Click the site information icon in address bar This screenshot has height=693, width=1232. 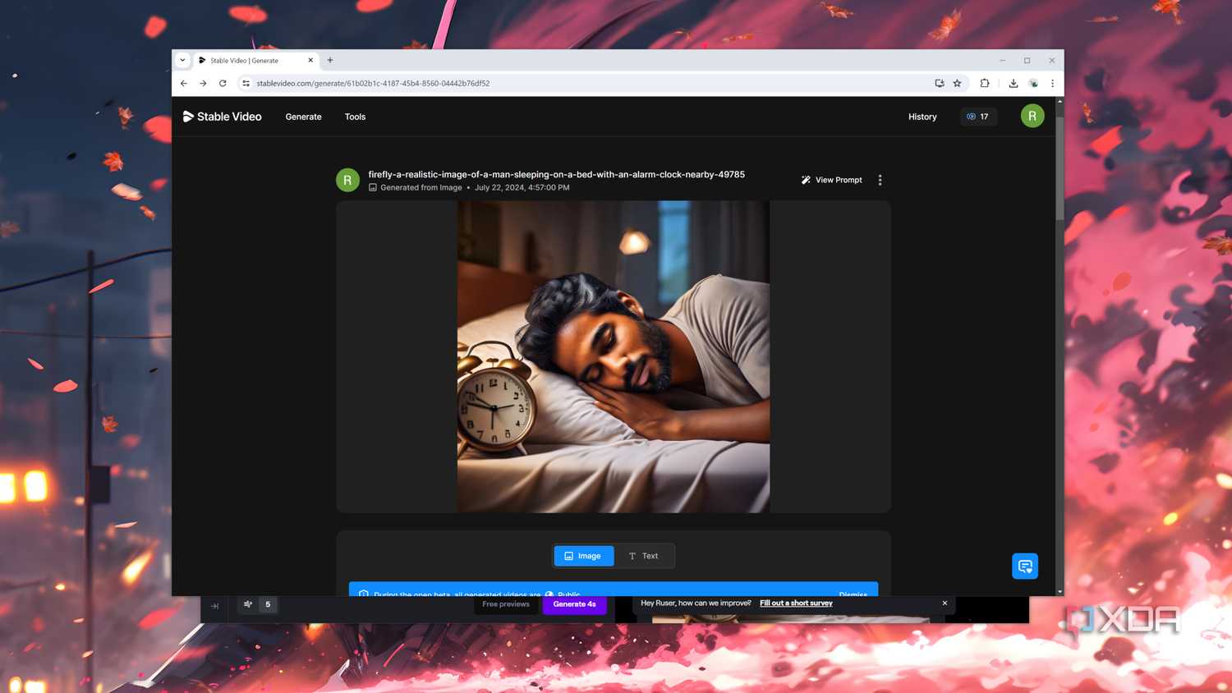tap(246, 83)
